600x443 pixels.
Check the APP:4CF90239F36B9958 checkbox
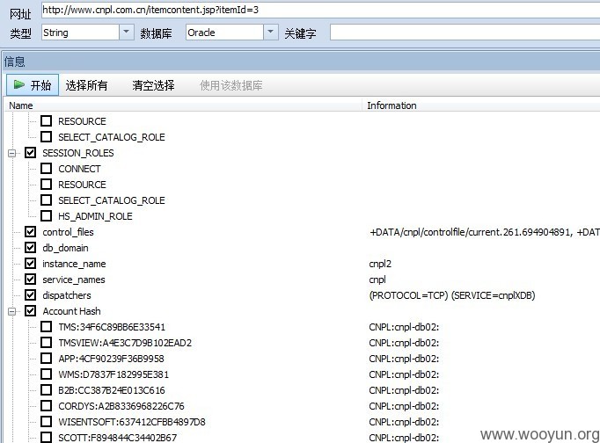click(x=46, y=359)
